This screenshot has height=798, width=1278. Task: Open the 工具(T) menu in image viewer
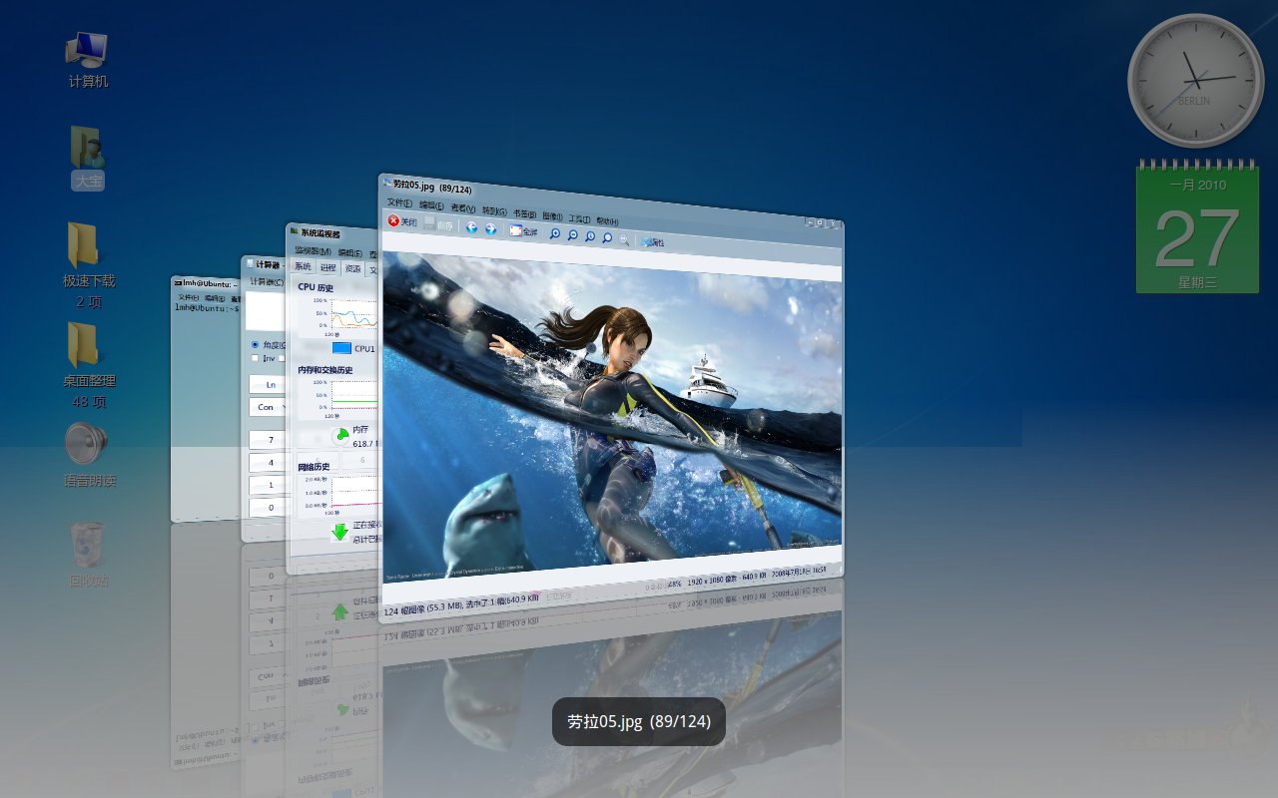[x=579, y=218]
